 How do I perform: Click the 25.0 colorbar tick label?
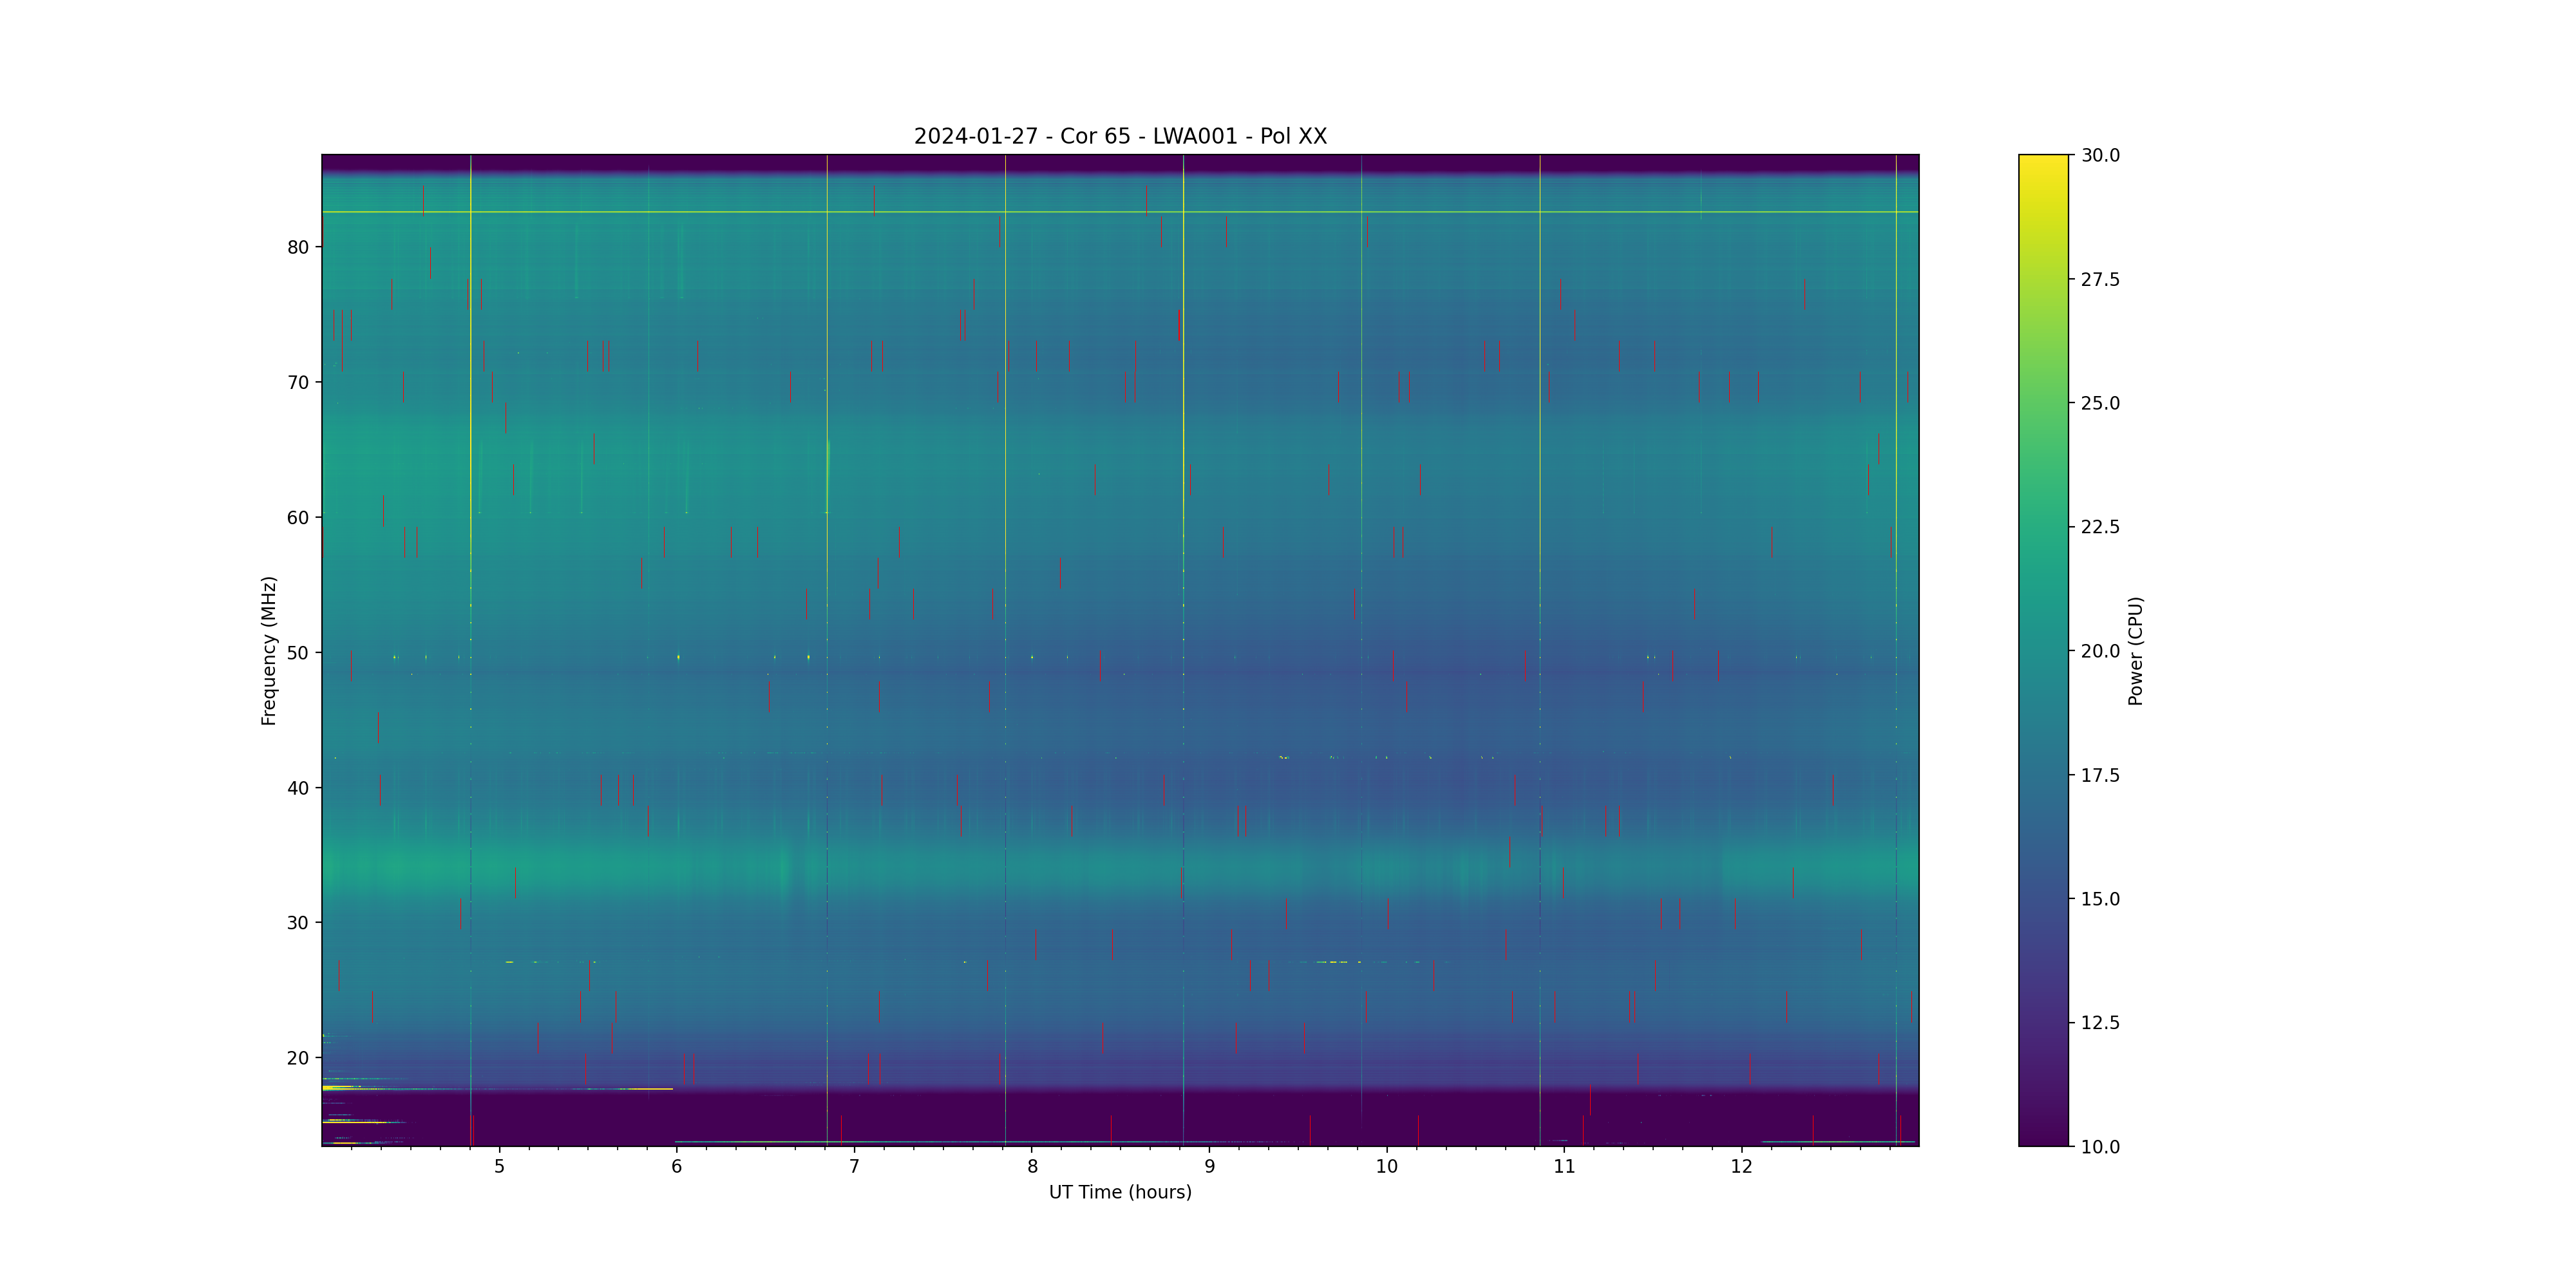pos(2100,403)
